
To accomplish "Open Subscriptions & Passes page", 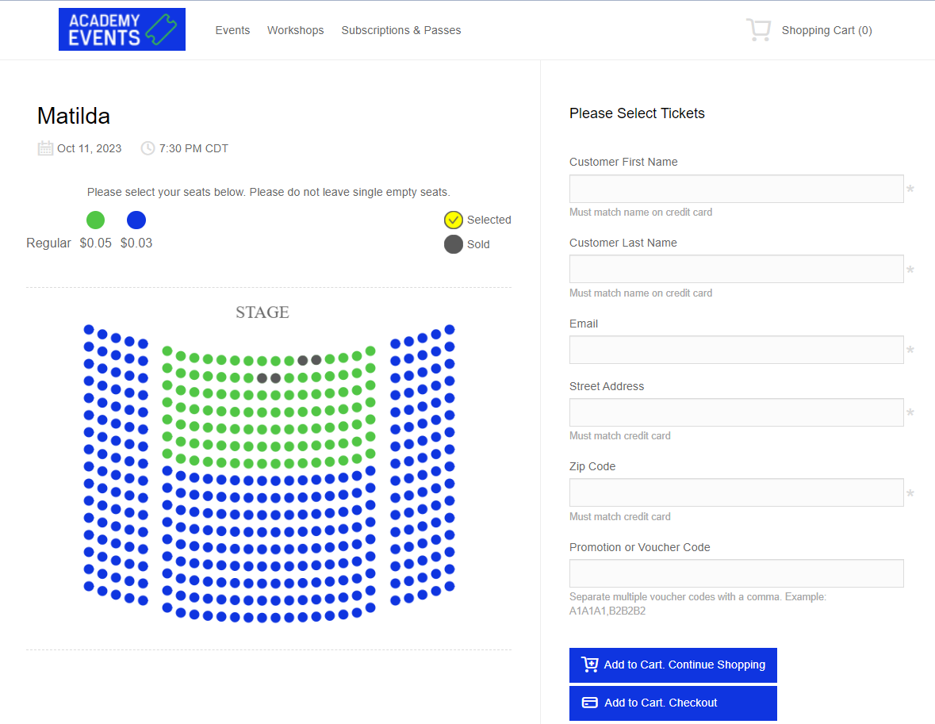I will (400, 30).
